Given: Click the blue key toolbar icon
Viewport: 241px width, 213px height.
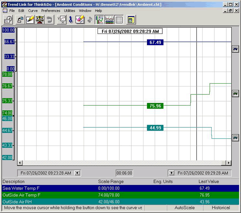Looking at the screenshot, I should (x=71, y=20).
